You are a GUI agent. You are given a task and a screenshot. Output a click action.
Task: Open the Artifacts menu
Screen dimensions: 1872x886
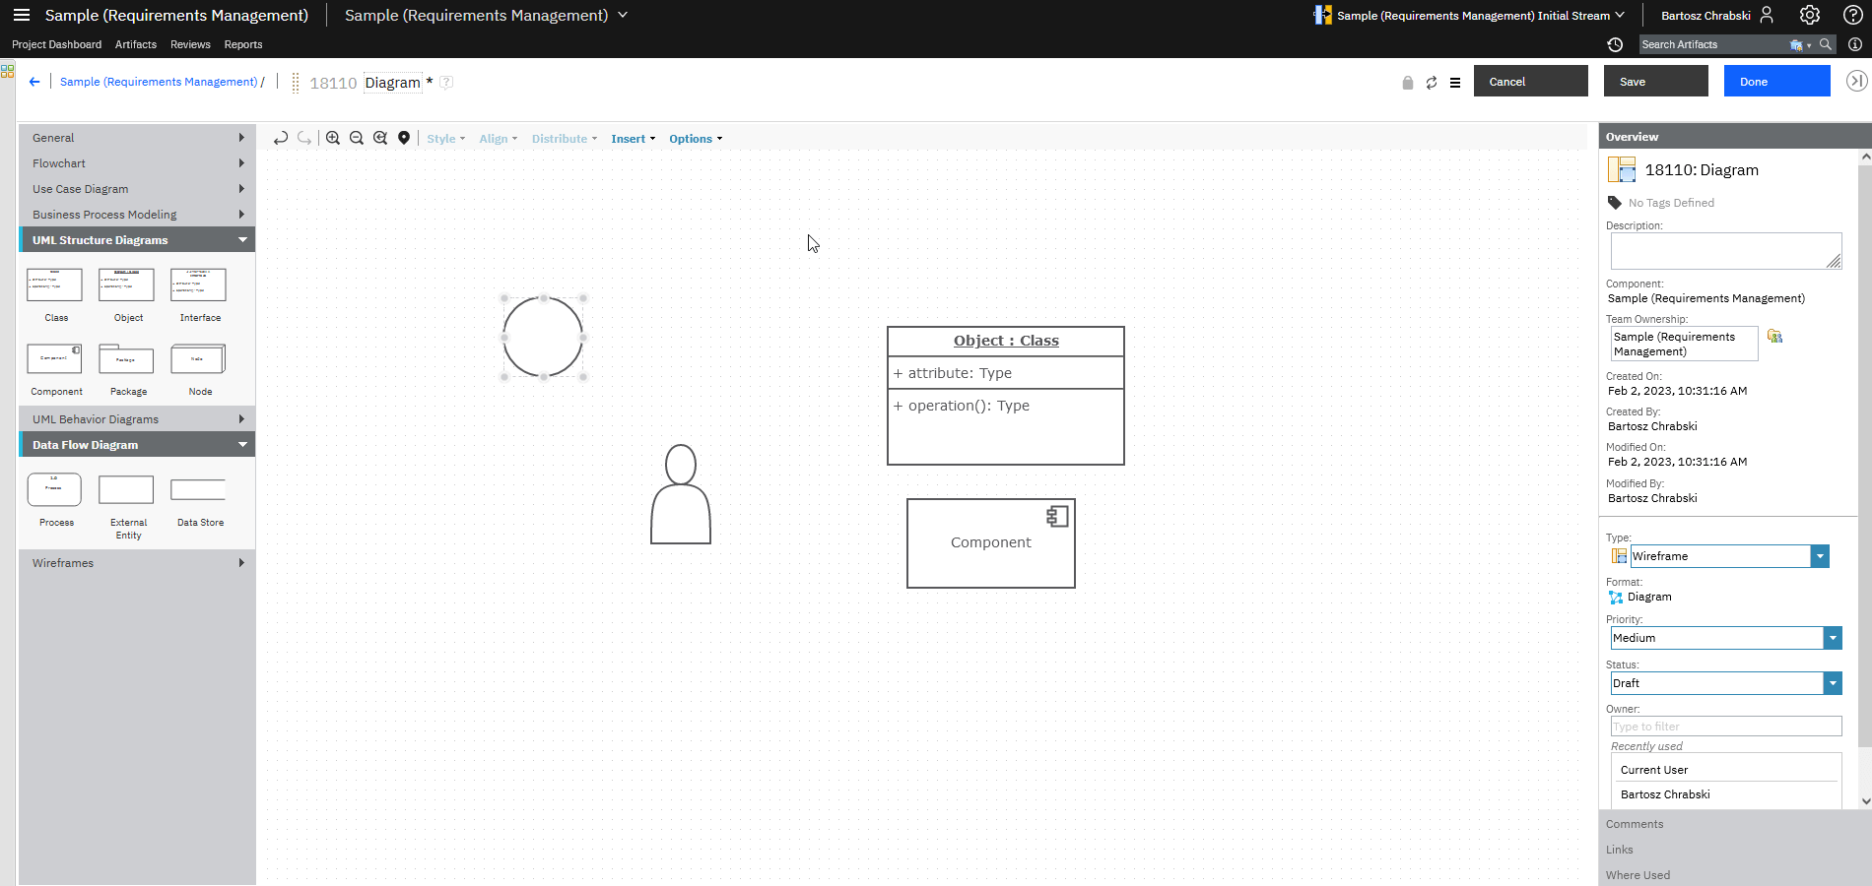136,44
